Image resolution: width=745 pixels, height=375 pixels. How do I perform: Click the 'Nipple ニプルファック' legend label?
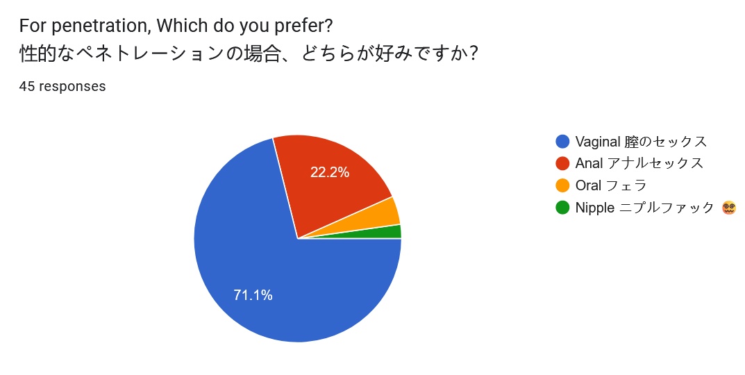click(644, 207)
